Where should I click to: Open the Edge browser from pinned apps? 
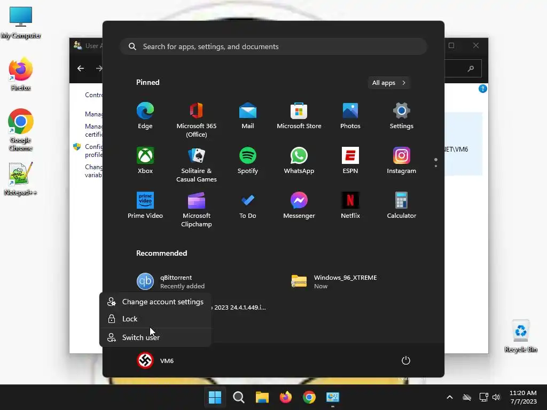click(145, 116)
